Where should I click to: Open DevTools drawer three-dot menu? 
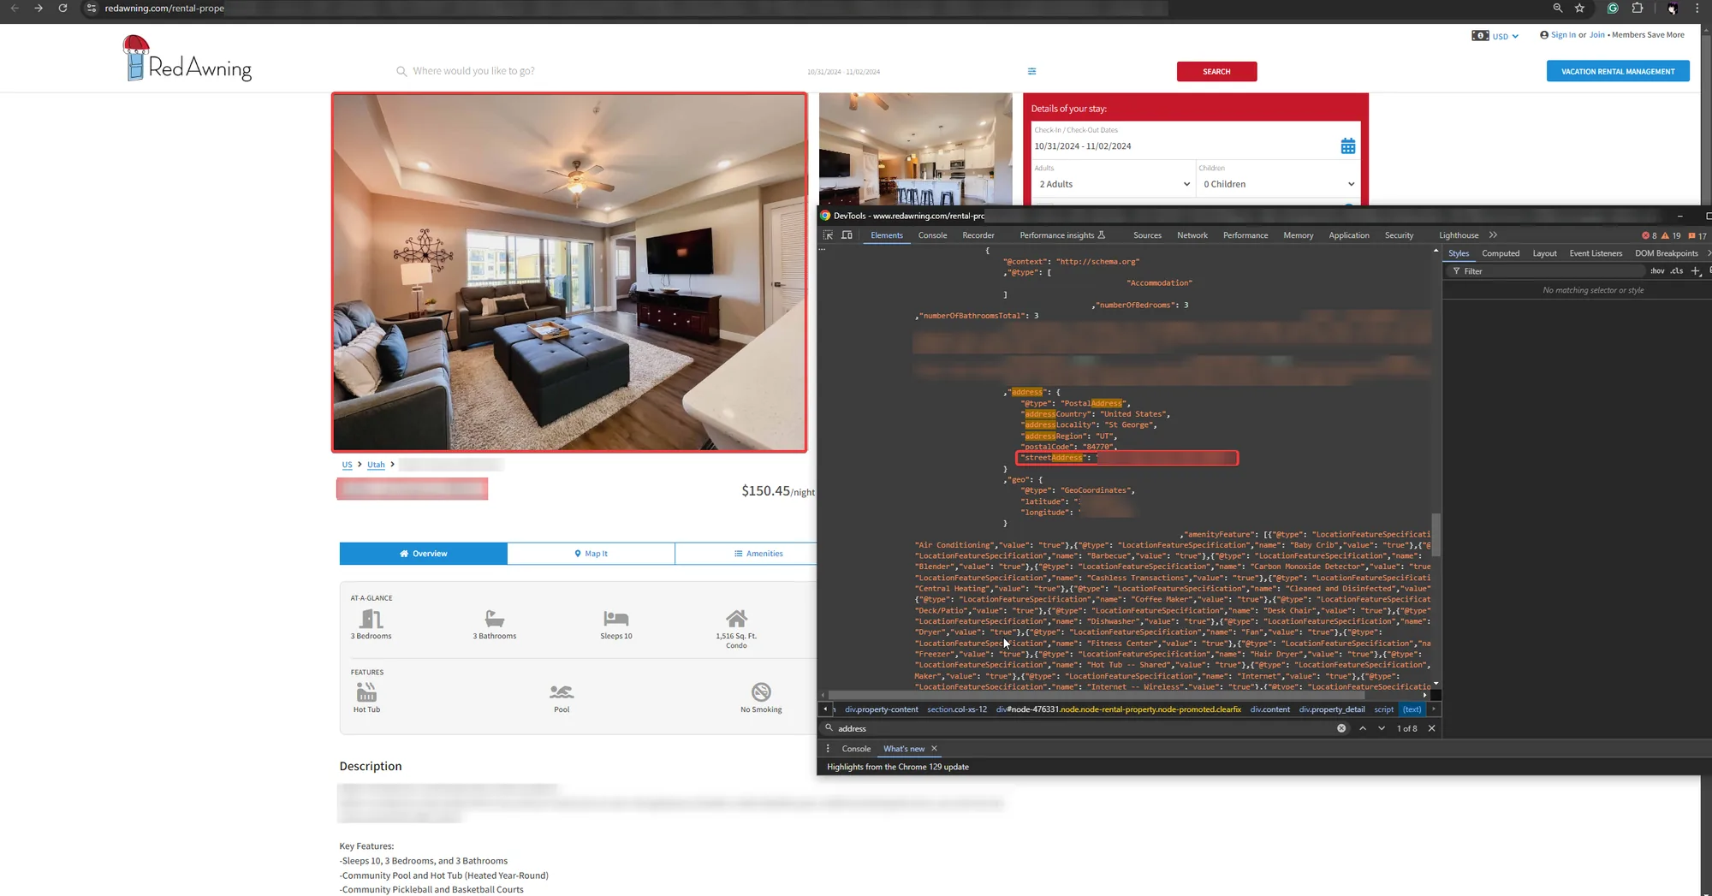click(828, 749)
